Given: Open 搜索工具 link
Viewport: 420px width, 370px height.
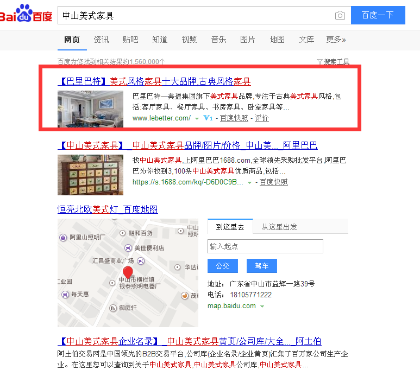Looking at the screenshot, I should point(336,62).
